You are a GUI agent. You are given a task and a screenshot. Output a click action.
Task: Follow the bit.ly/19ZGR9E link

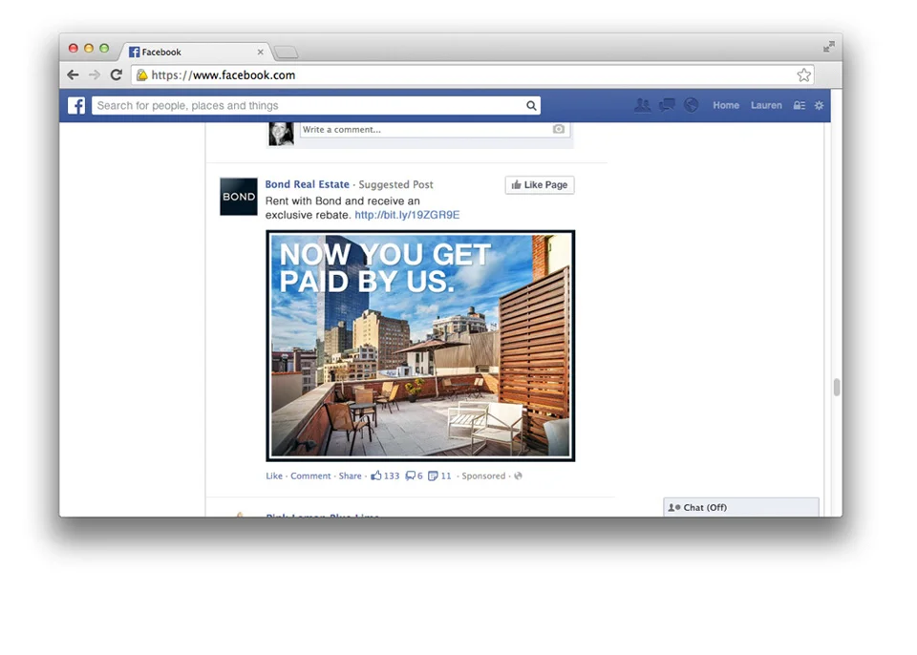pos(407,215)
